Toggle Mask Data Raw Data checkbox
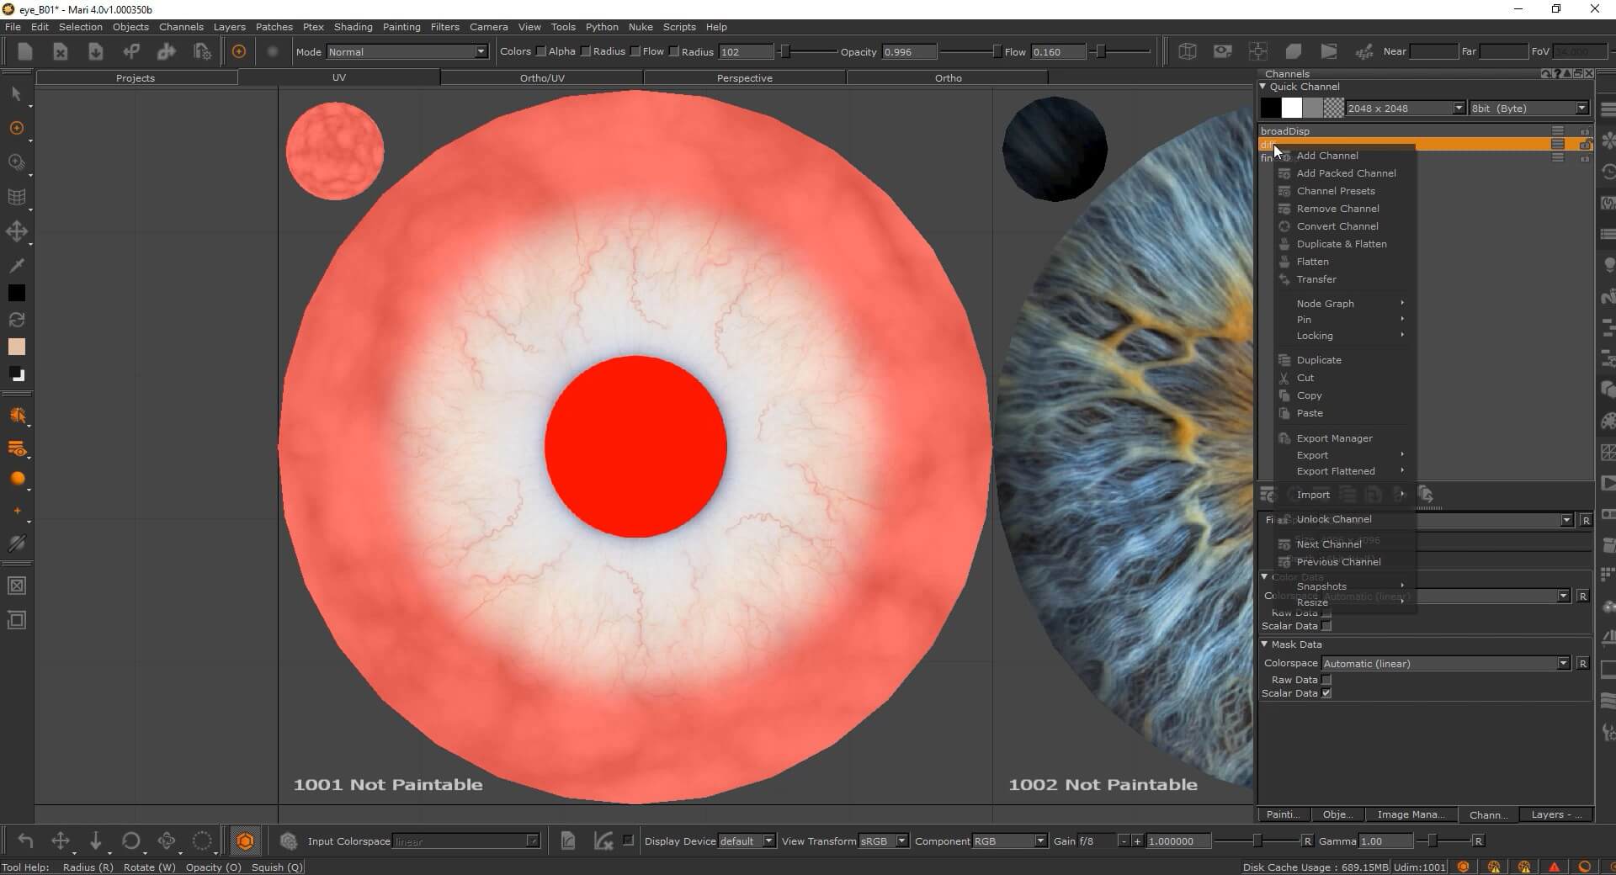 click(x=1326, y=680)
